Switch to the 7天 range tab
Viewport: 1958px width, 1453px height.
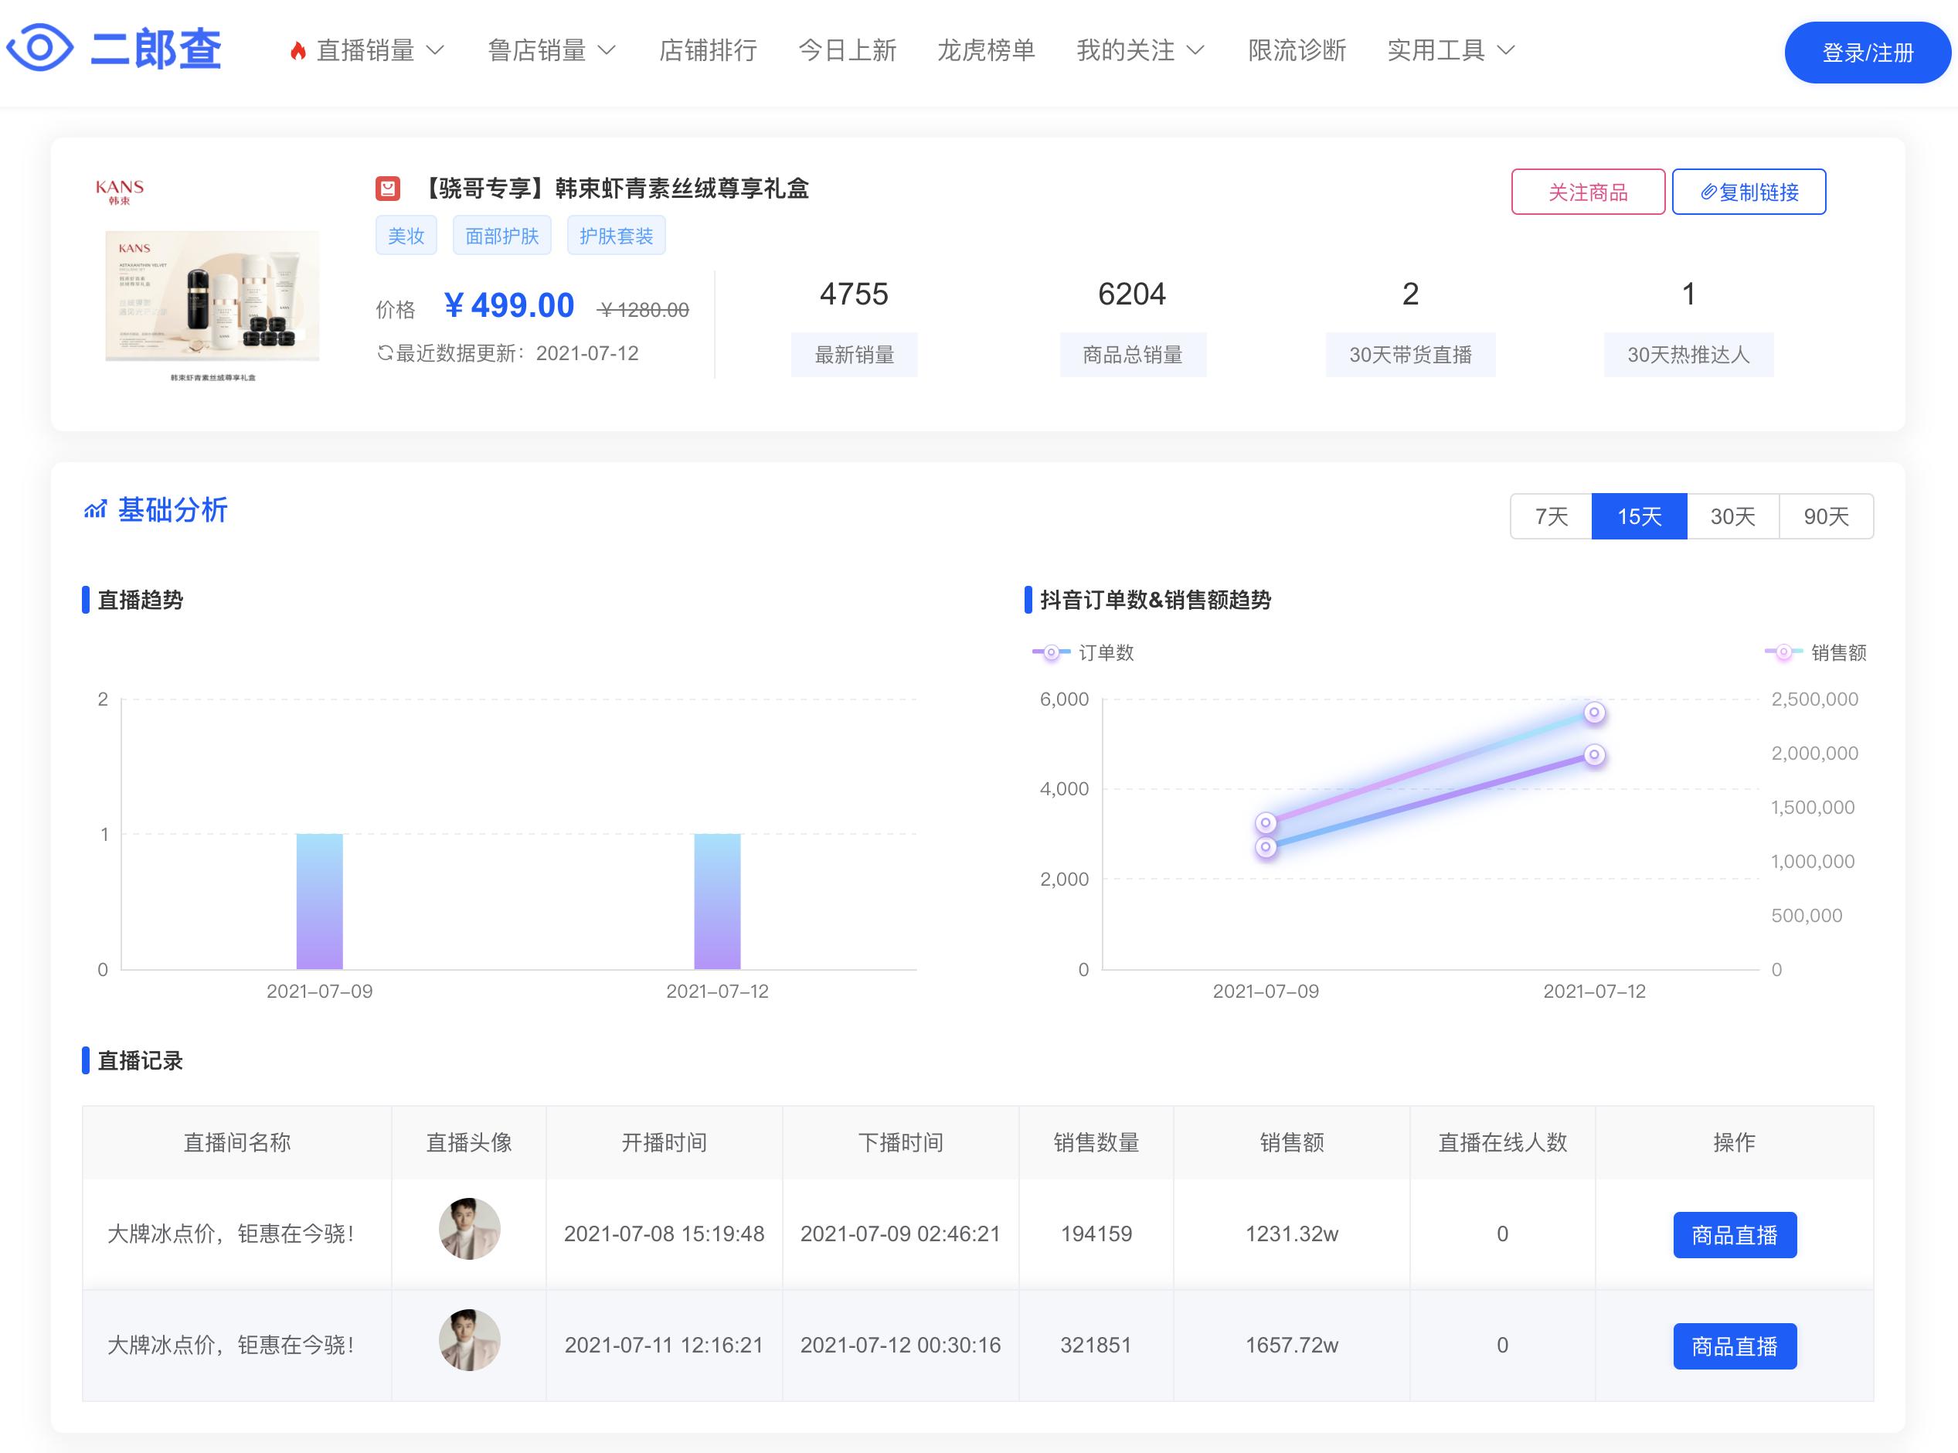coord(1551,516)
